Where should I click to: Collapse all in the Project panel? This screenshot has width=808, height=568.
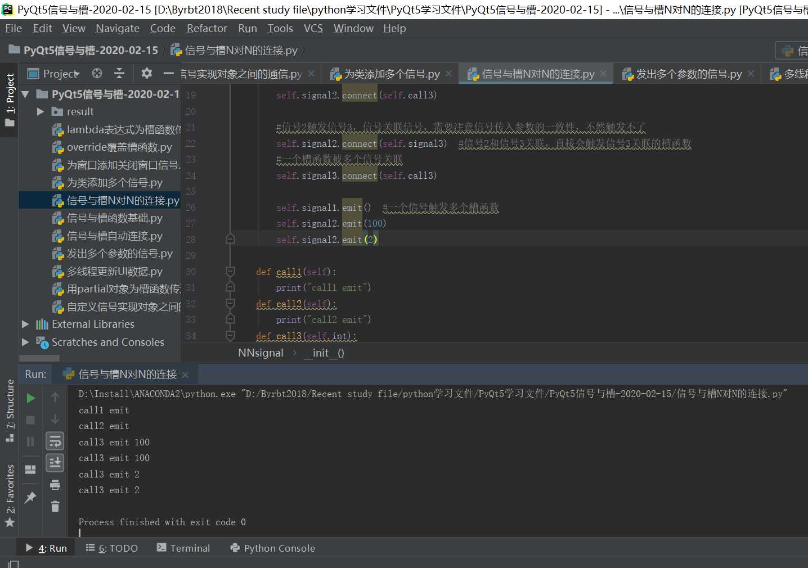point(119,73)
